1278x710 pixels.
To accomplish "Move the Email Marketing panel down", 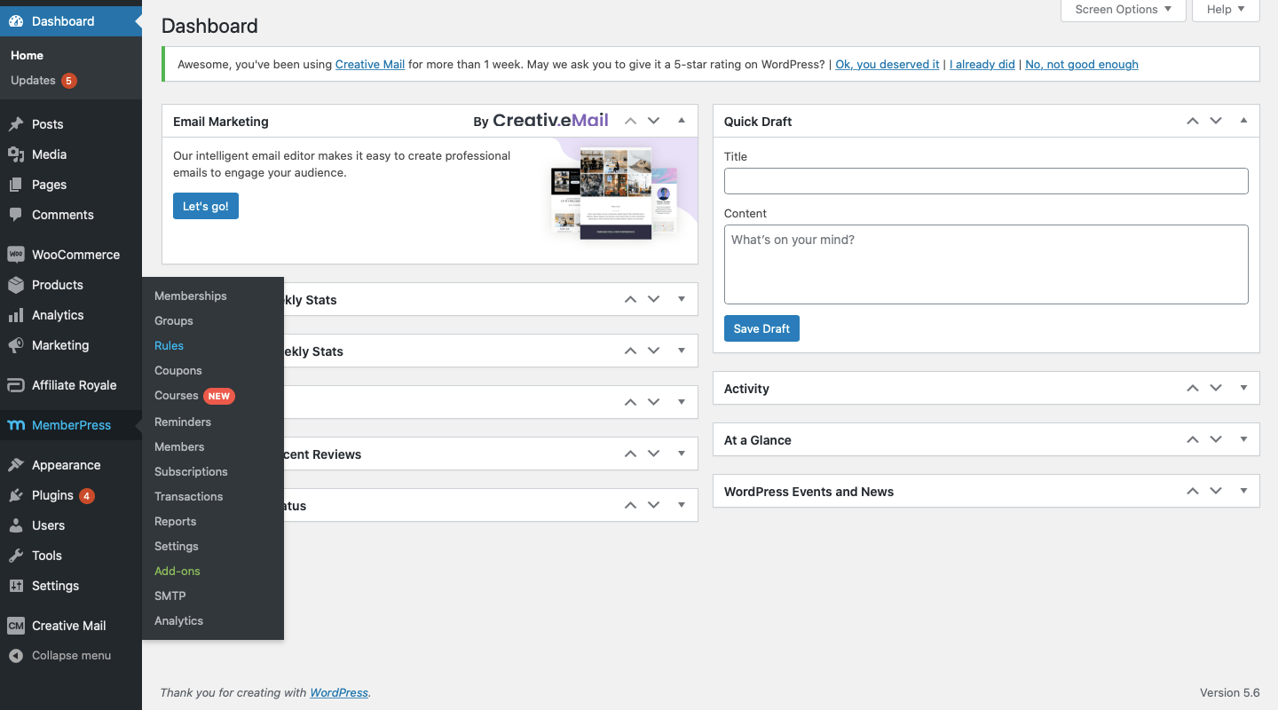I will pos(654,121).
